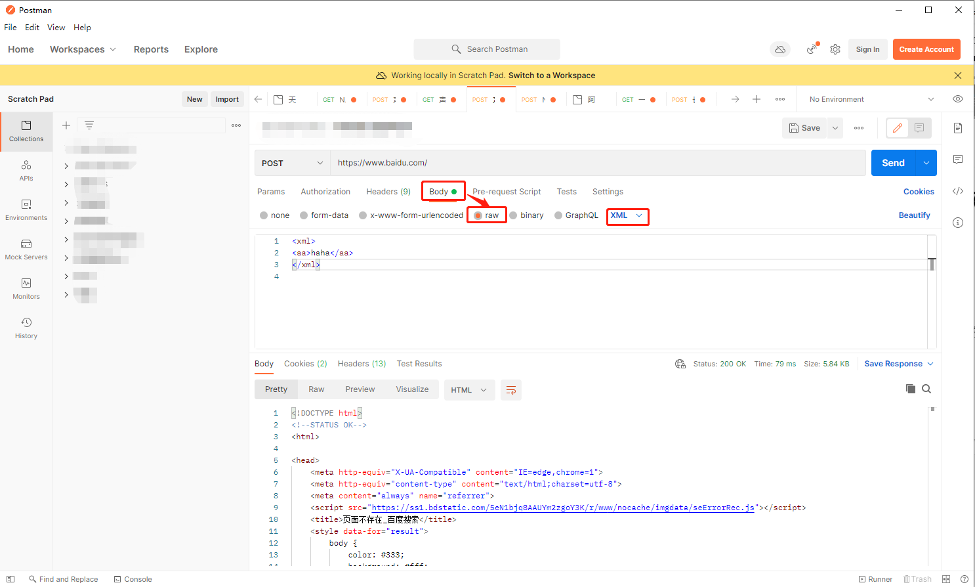Open the code snippet icon
975x587 pixels.
coord(958,191)
